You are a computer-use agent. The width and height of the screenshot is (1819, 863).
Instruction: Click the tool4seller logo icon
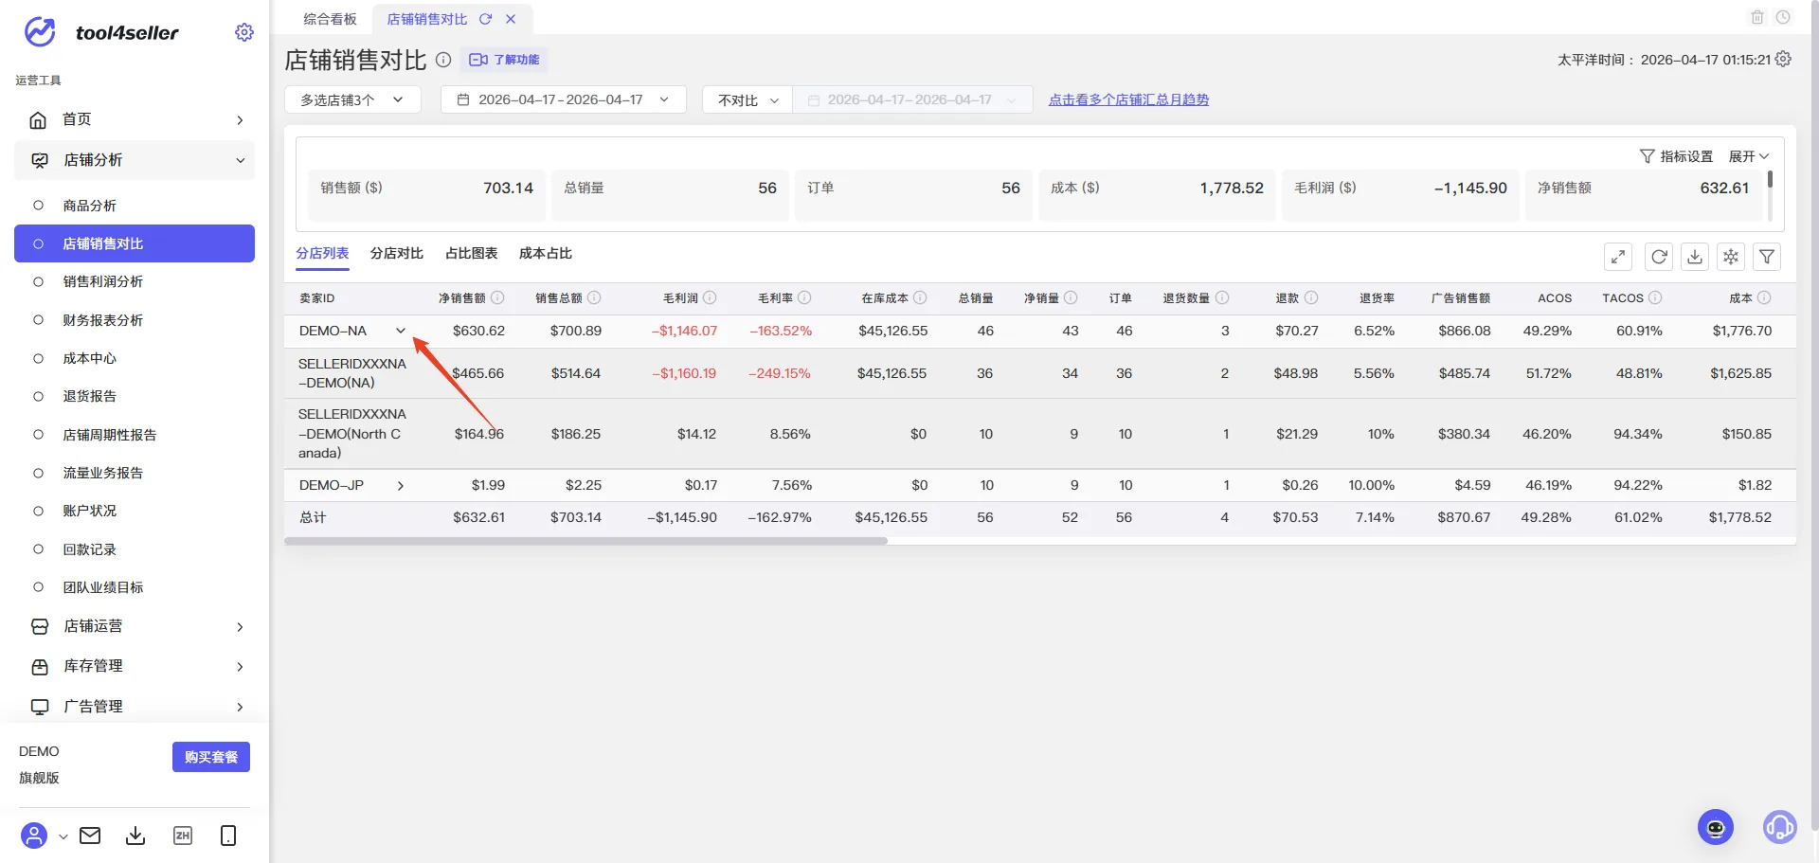[x=40, y=32]
